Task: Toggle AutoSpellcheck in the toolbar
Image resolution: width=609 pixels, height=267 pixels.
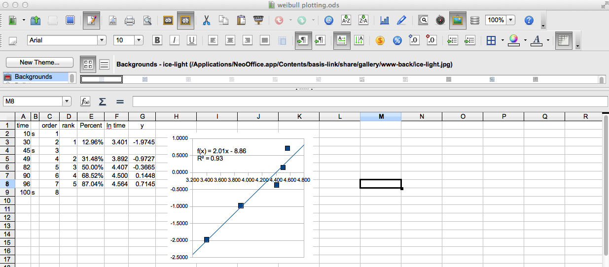Action: [x=185, y=21]
